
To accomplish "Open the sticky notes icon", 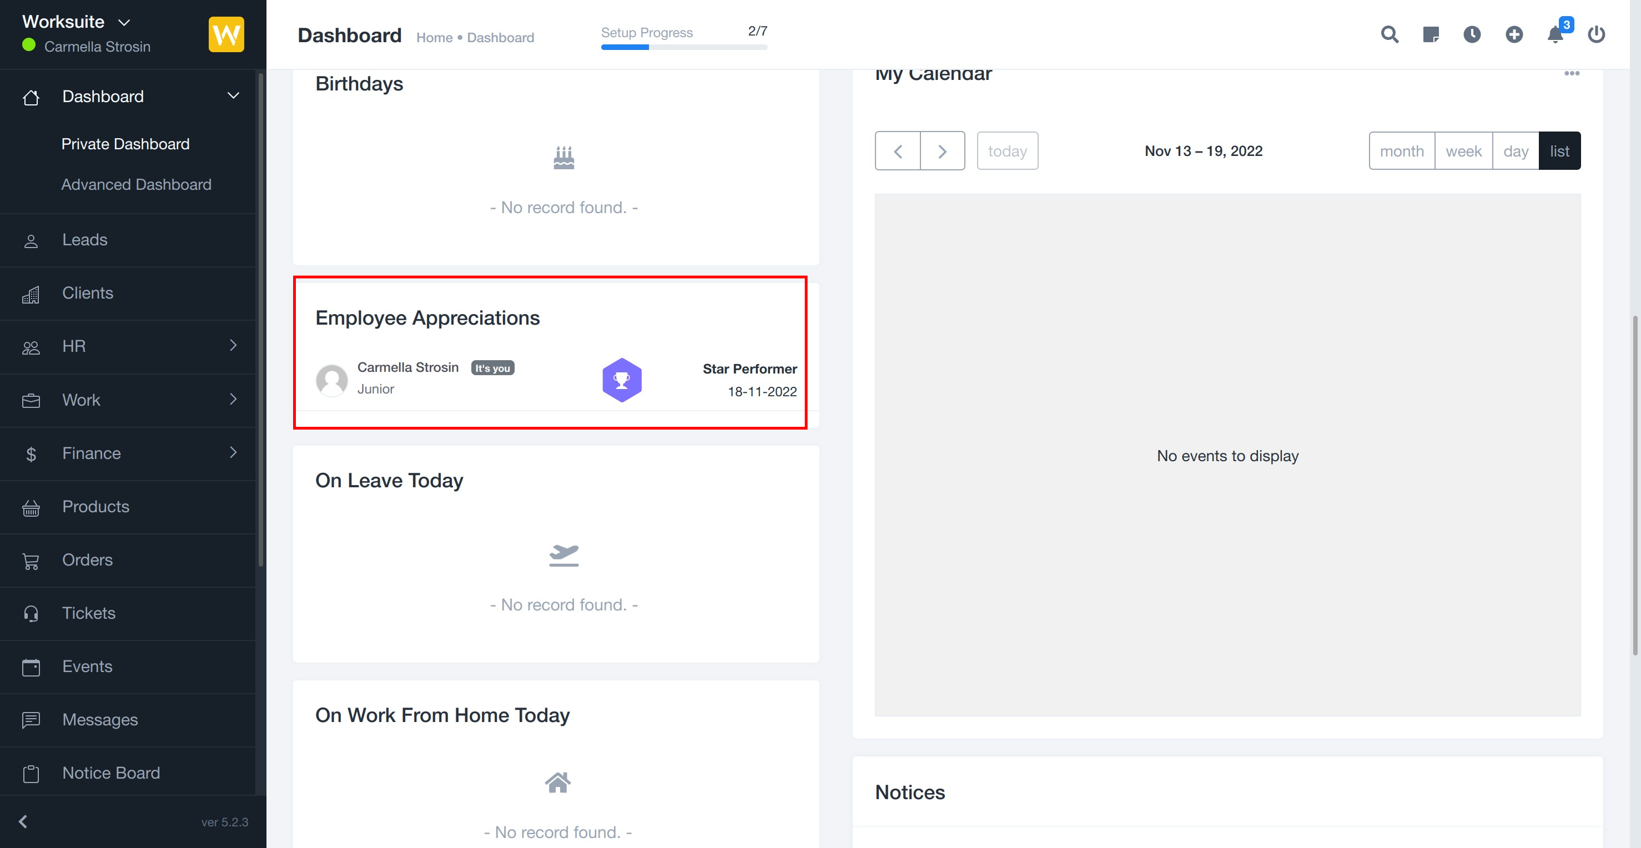I will pyautogui.click(x=1431, y=34).
